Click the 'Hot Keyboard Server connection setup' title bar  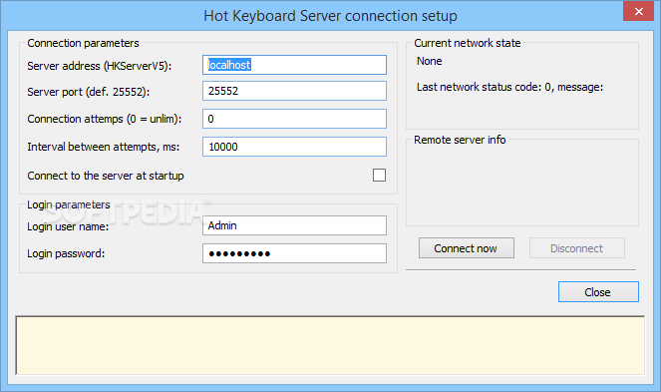click(330, 16)
